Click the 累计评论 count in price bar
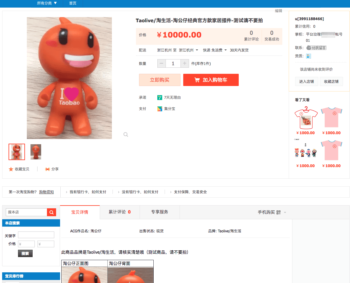Screen dimensions: 350x283 (x=251, y=36)
